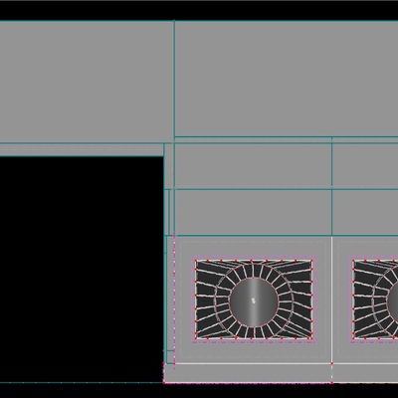Click the small white marker at disc center

pos(253,300)
